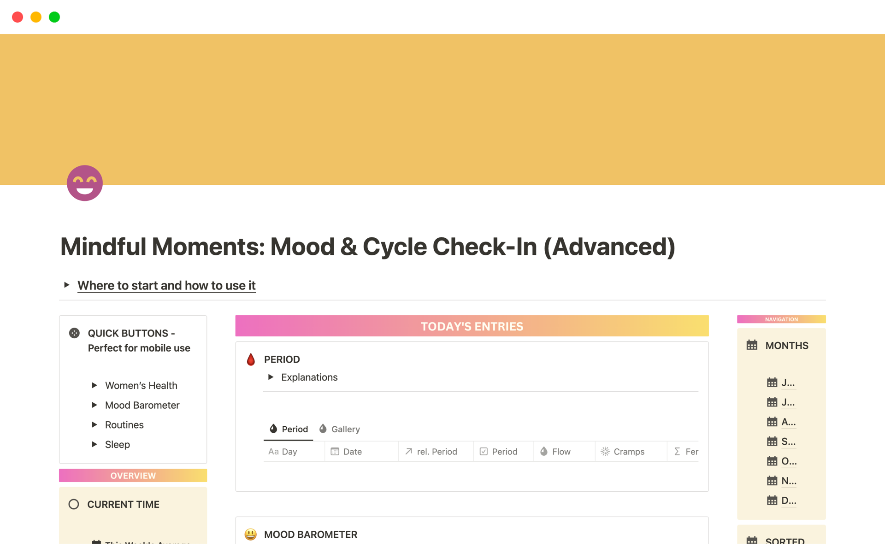The height and width of the screenshot is (553, 885).
Task: Click the drop icon in the Flow column header
Action: 543,451
